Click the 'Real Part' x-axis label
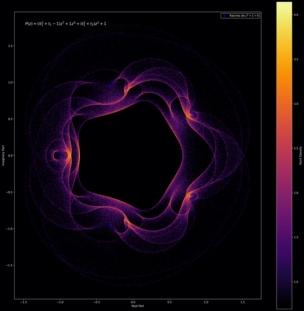 [x=138, y=306]
